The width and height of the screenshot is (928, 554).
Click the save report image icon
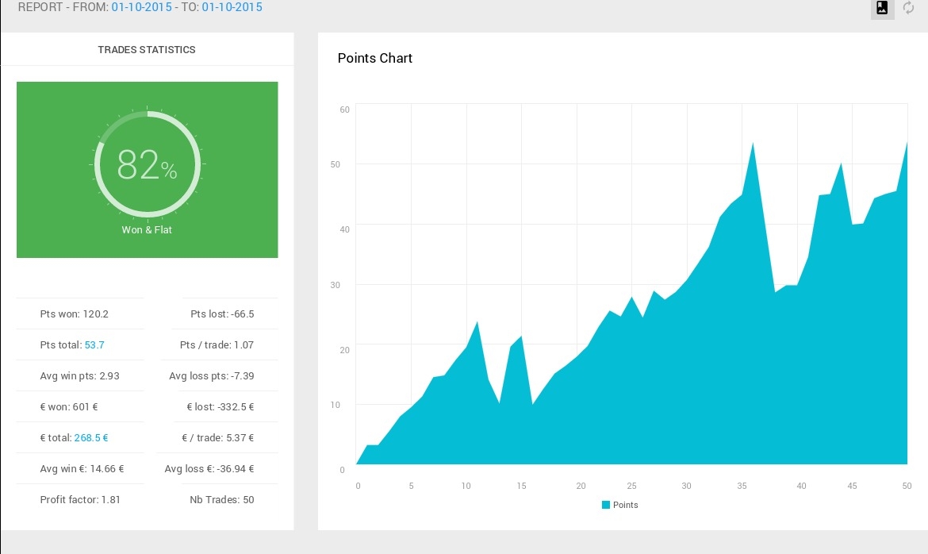coord(882,8)
